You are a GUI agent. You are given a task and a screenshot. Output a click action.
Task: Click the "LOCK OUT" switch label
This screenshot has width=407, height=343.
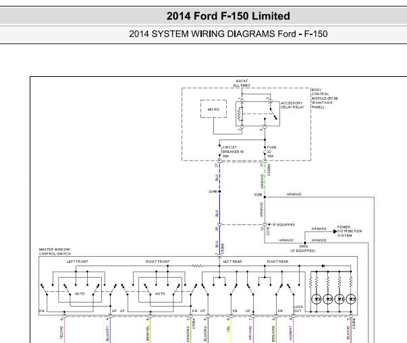click(298, 309)
